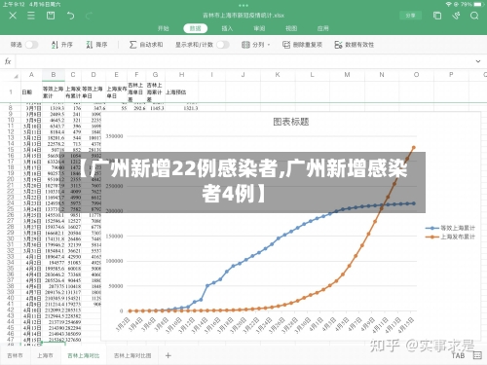Select legend entry 等效上海累计
487x365 pixels.
451,228
